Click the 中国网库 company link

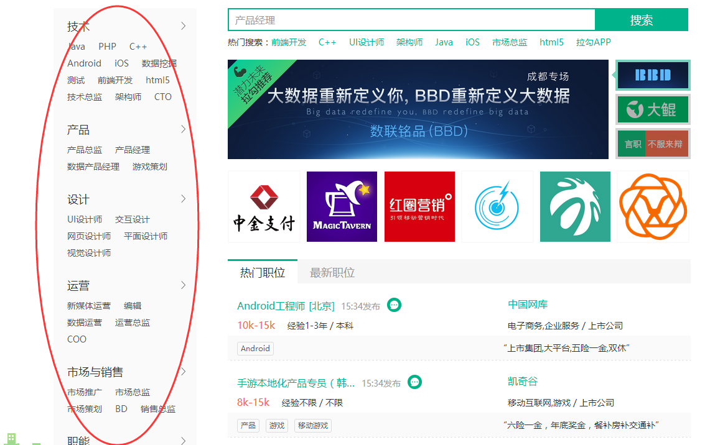coord(528,305)
